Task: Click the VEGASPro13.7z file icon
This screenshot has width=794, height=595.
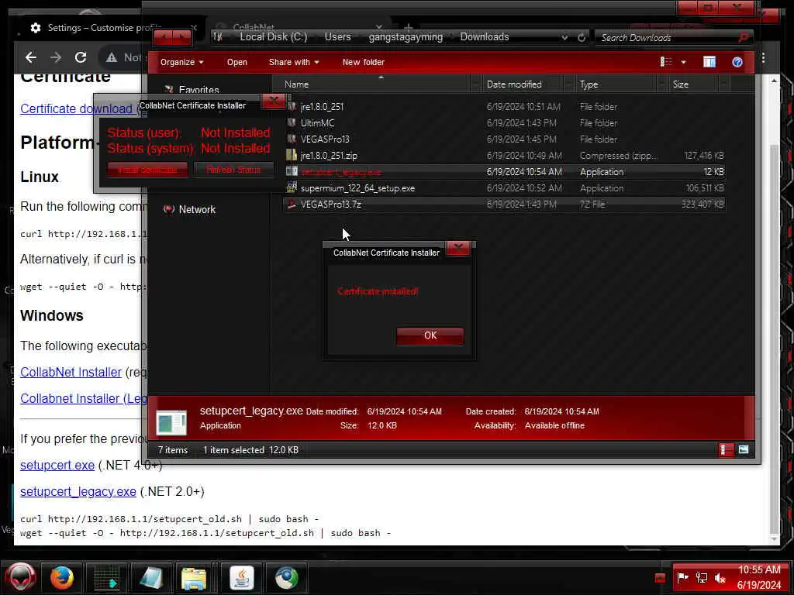Action: point(292,204)
